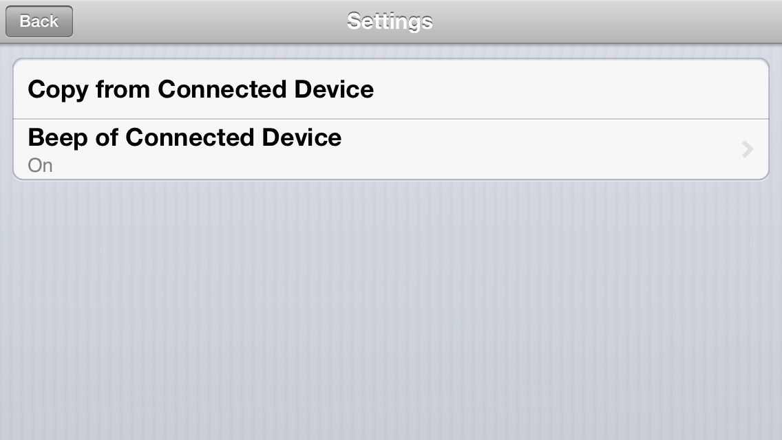The height and width of the screenshot is (440, 782).
Task: Activate the second row of settings table
Action: tap(390, 149)
